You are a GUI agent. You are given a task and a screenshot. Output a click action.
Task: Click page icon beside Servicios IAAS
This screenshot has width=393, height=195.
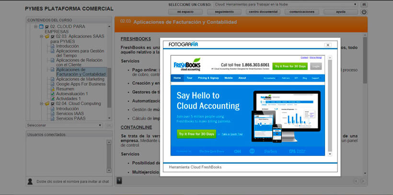point(52,113)
